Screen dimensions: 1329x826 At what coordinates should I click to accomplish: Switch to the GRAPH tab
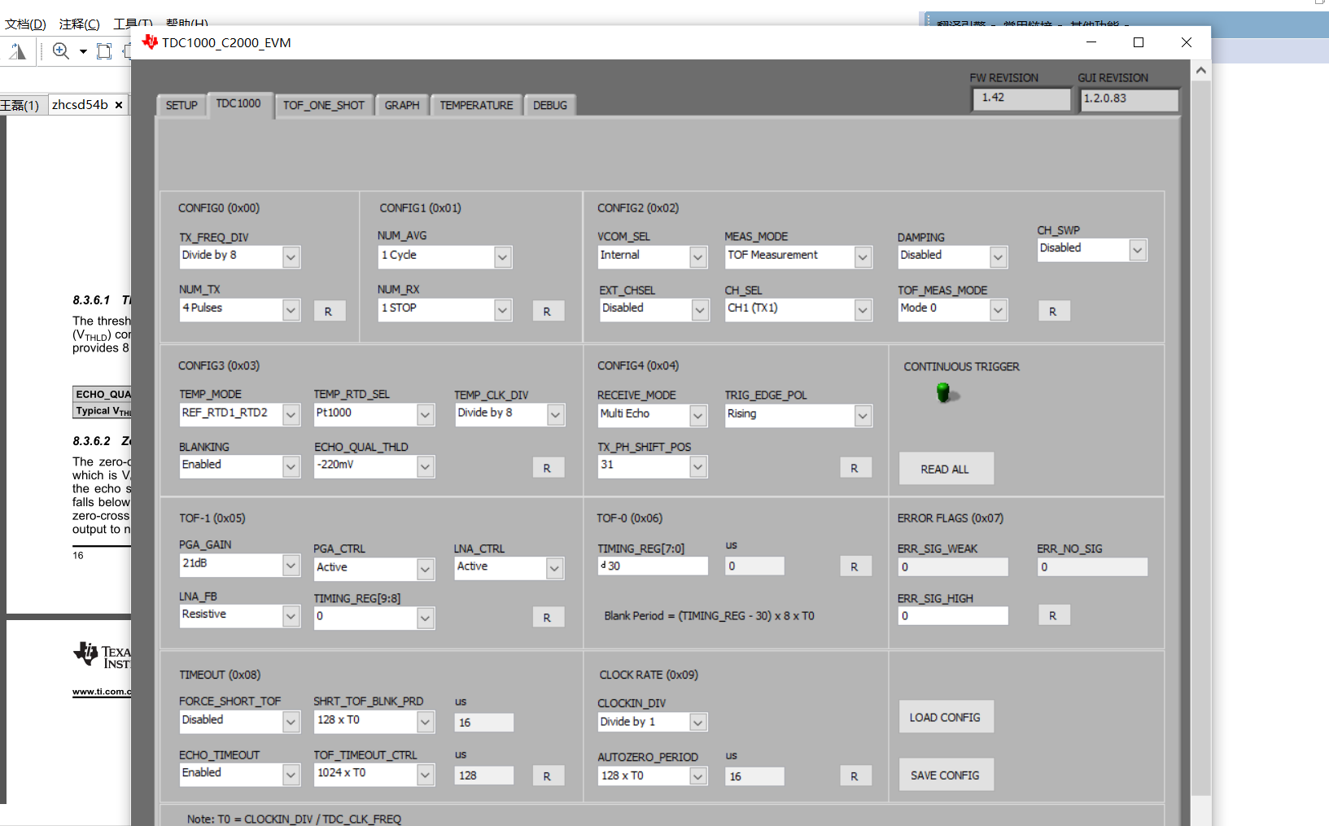point(402,106)
